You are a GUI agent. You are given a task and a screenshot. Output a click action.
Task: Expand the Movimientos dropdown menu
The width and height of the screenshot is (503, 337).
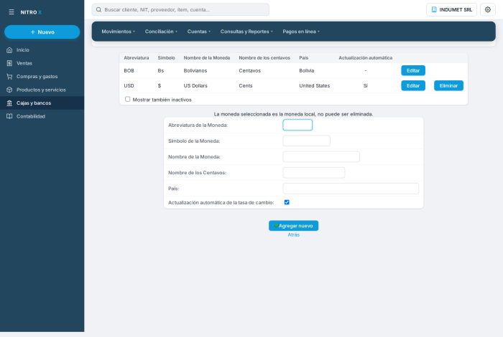coord(118,32)
